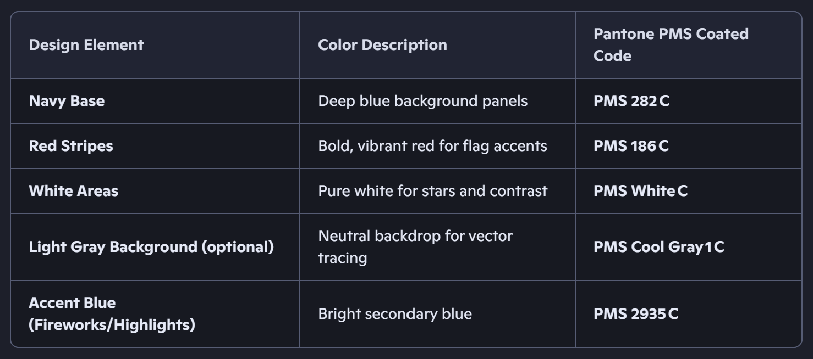813x359 pixels.
Task: Click Bold, vibrant red description text
Action: [x=432, y=146]
